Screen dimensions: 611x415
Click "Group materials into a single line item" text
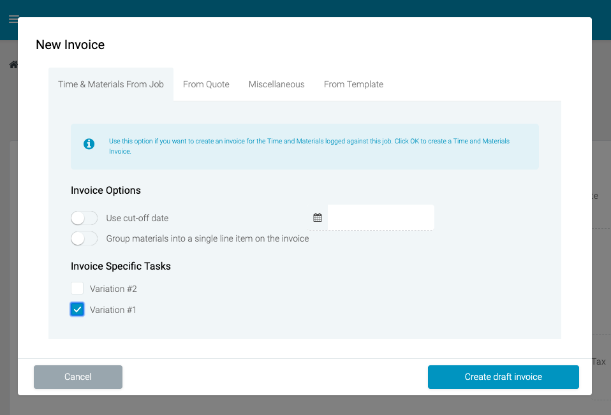point(207,238)
